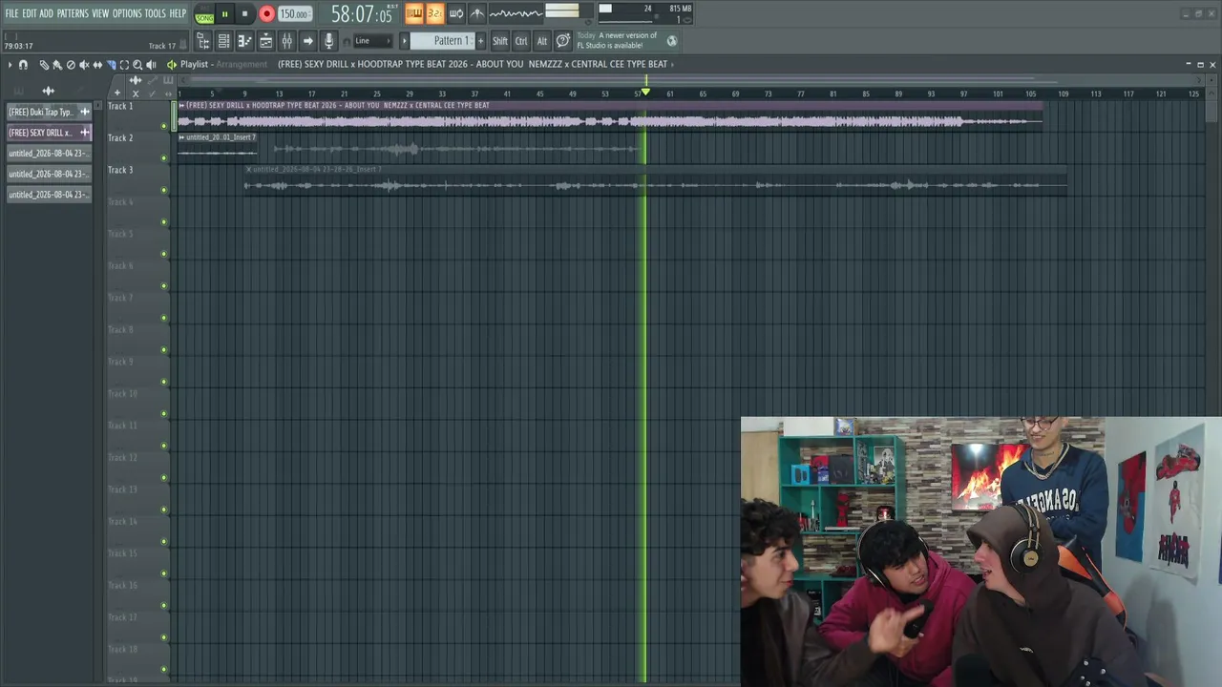Add a new pattern with plus button
Viewport: 1222px width, 687px height.
(x=480, y=41)
